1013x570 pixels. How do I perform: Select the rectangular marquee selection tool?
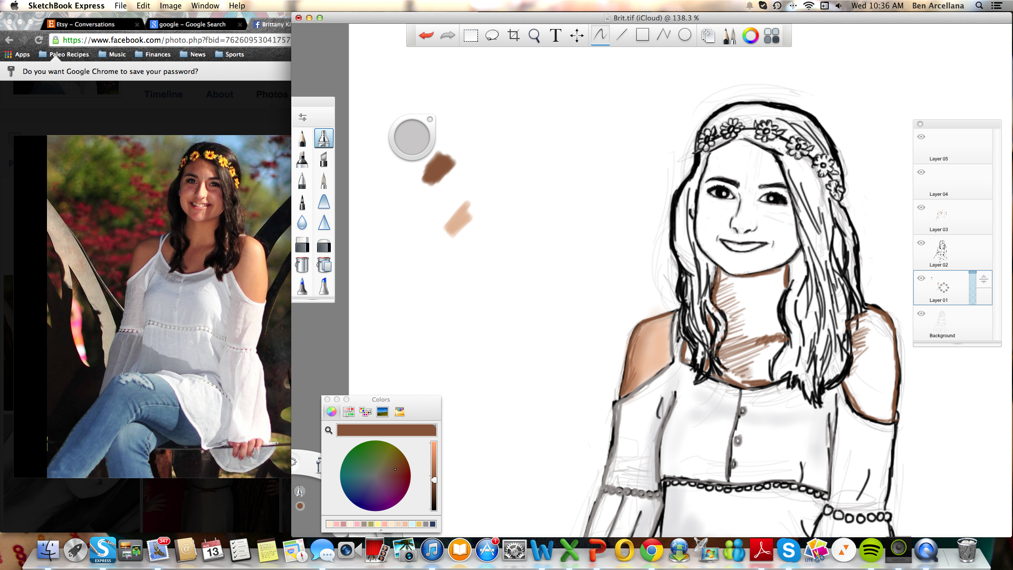(x=471, y=35)
